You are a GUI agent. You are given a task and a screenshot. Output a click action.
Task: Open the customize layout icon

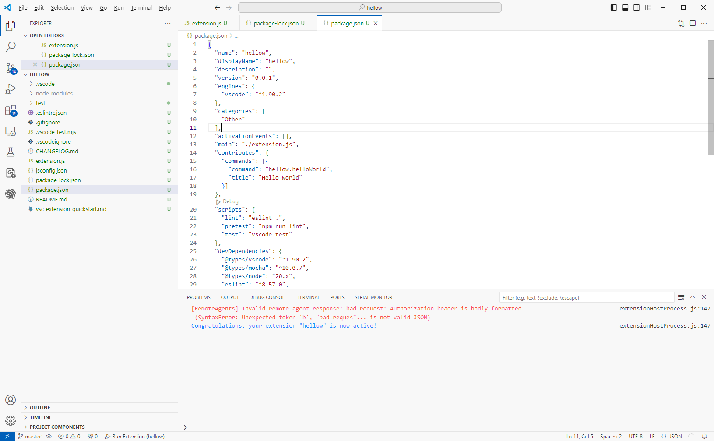pyautogui.click(x=648, y=7)
